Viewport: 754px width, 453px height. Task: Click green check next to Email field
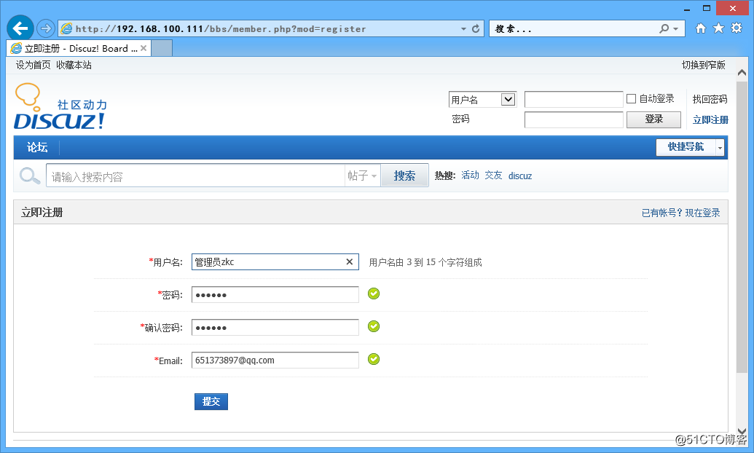point(374,359)
